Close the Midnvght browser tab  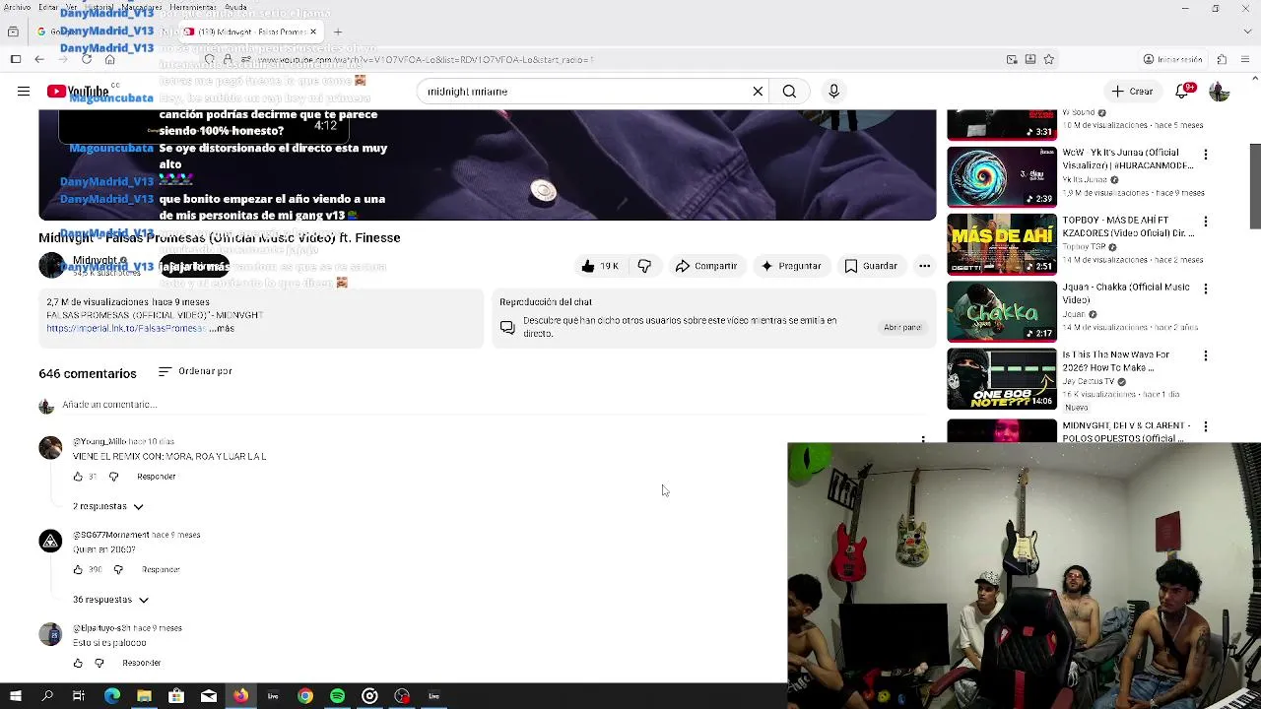pos(313,32)
